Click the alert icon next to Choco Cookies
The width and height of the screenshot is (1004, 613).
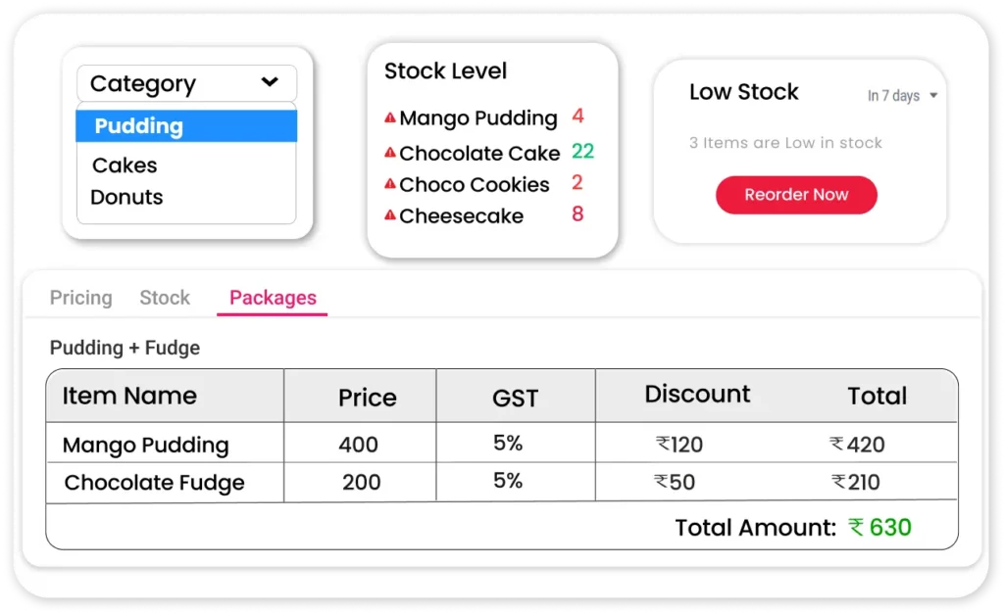pos(390,184)
